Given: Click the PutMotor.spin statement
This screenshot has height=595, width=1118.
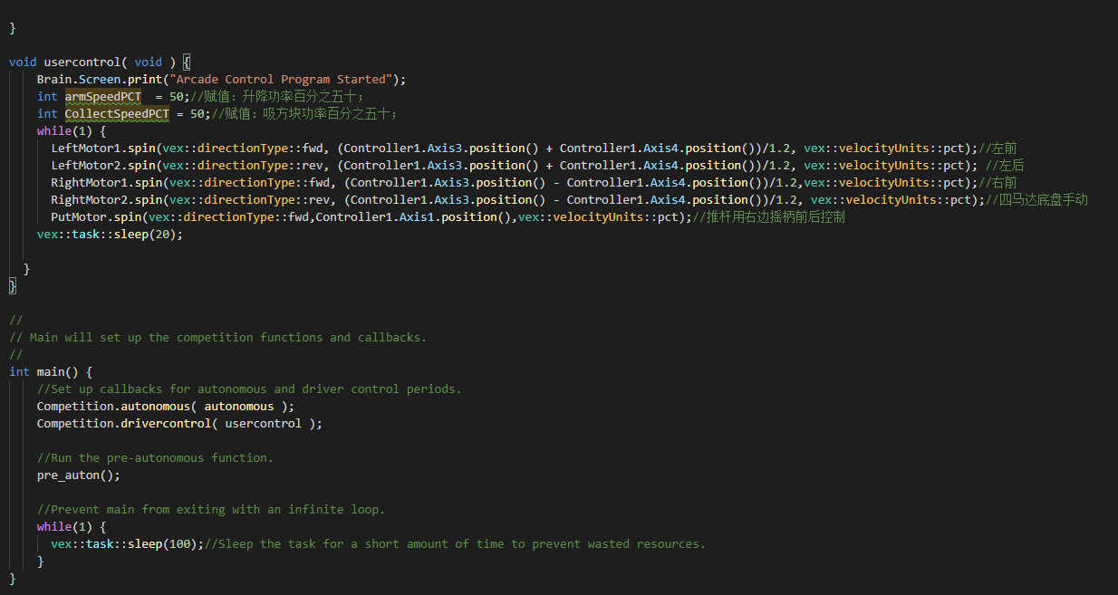Looking at the screenshot, I should tap(448, 216).
